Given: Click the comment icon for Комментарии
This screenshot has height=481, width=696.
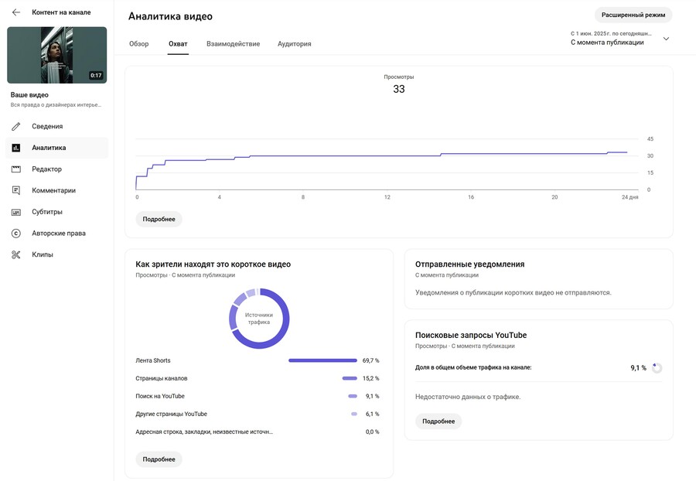Looking at the screenshot, I should pyautogui.click(x=16, y=190).
